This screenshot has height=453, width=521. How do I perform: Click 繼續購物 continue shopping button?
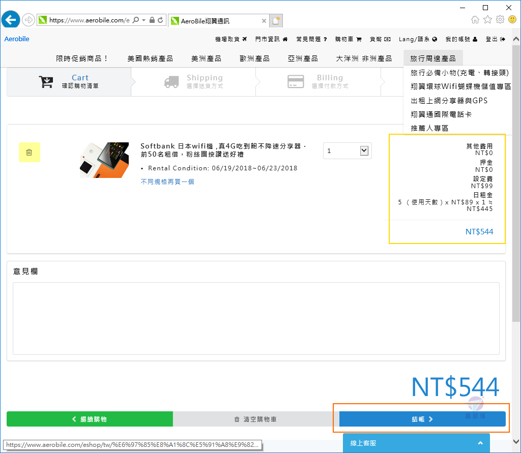(90, 419)
